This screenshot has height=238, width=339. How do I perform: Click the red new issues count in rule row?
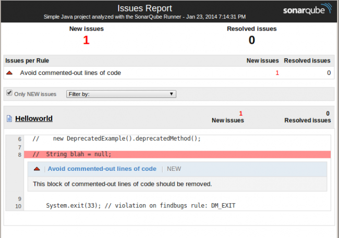click(277, 73)
